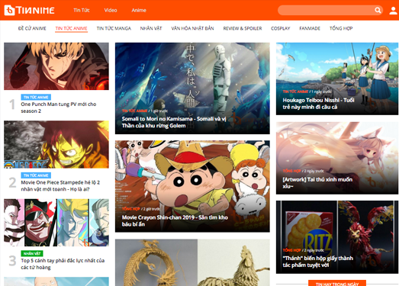This screenshot has width=399, height=286.
Task: Click Tổng Hợp label on Ritz box card
Action: pos(292,250)
